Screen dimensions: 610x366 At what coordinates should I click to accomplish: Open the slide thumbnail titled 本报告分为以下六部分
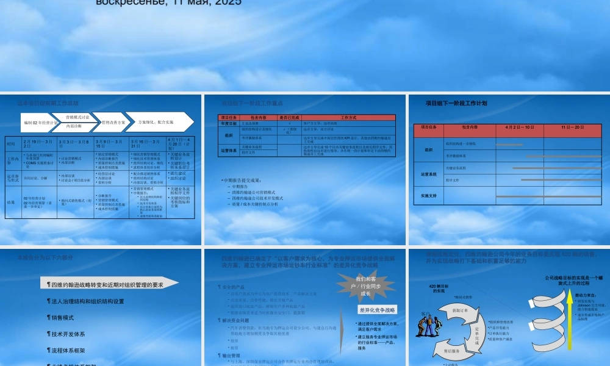coord(101,307)
